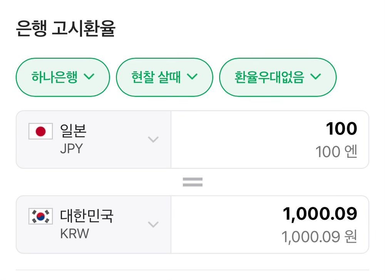Click the 은행 고시환율 heading

click(65, 28)
